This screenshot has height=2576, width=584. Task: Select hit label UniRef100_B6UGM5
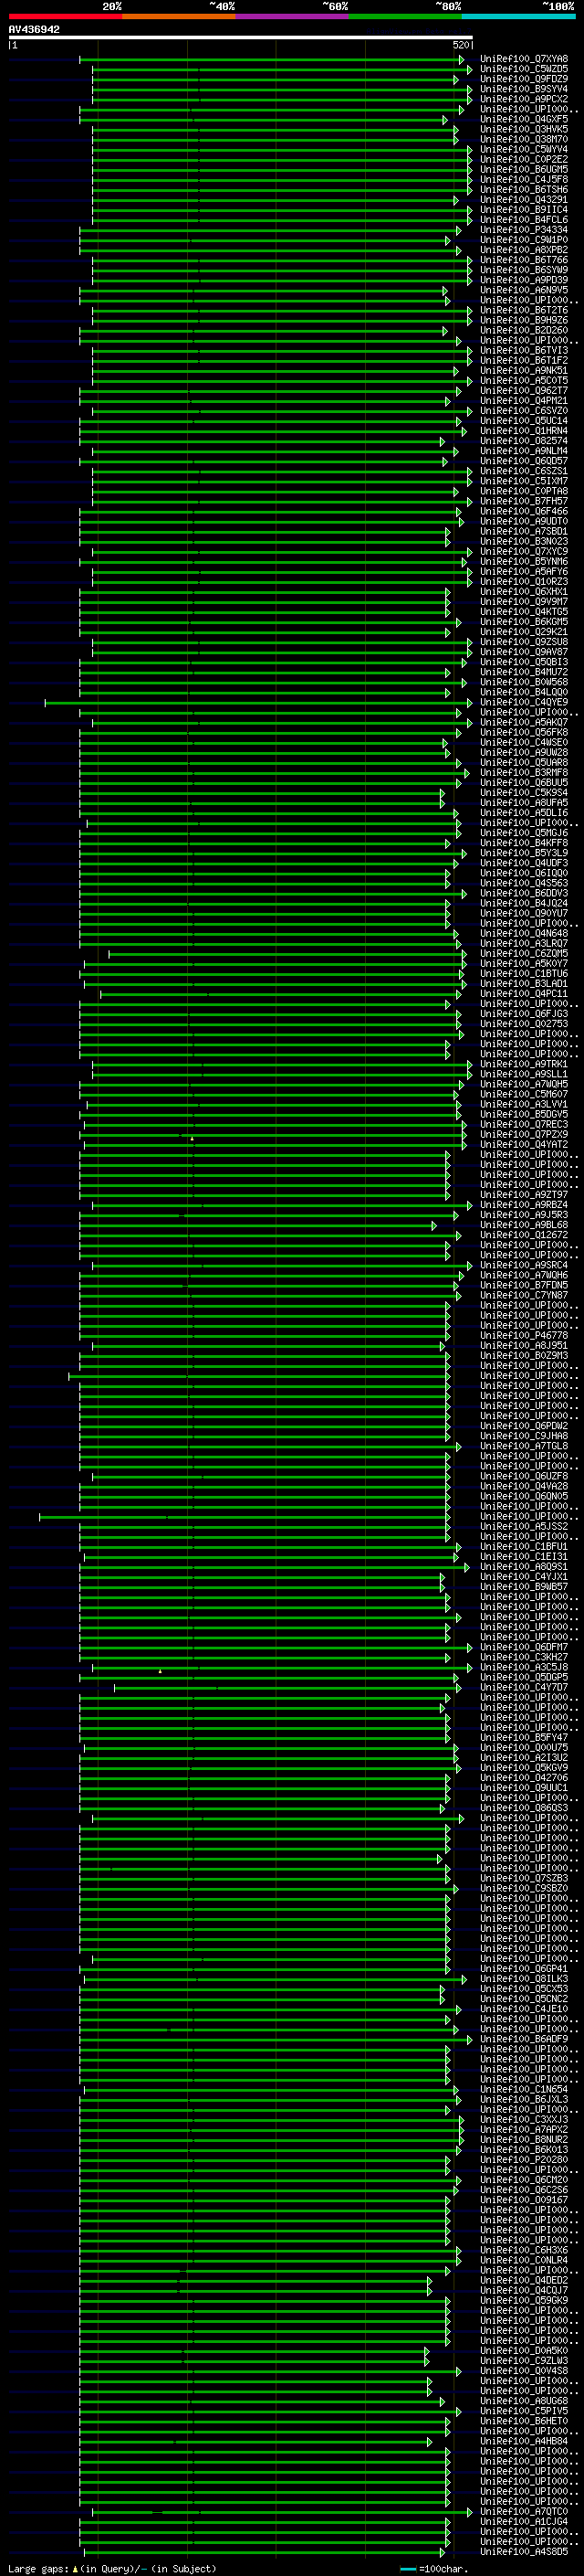524,170
